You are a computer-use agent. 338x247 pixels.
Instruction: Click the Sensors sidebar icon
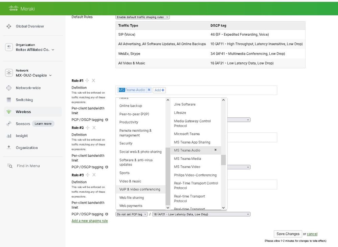point(9,124)
